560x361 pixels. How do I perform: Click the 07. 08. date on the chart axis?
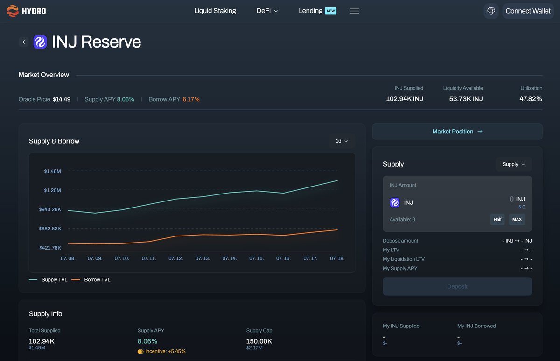click(x=68, y=258)
